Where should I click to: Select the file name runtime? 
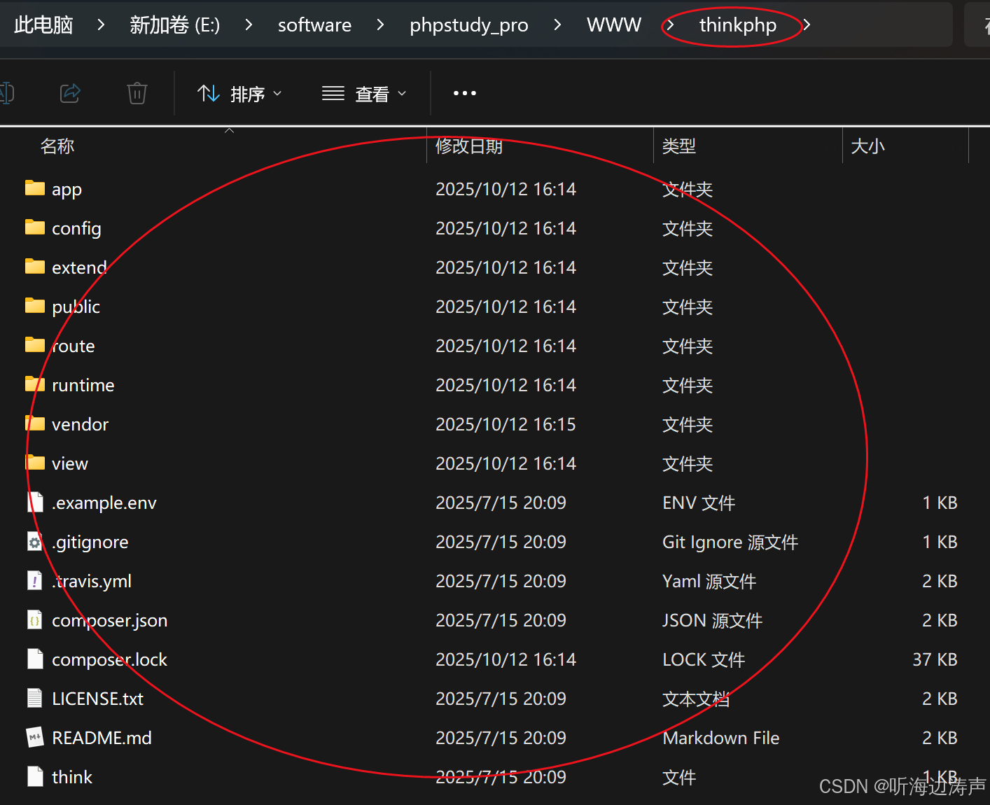tap(83, 385)
